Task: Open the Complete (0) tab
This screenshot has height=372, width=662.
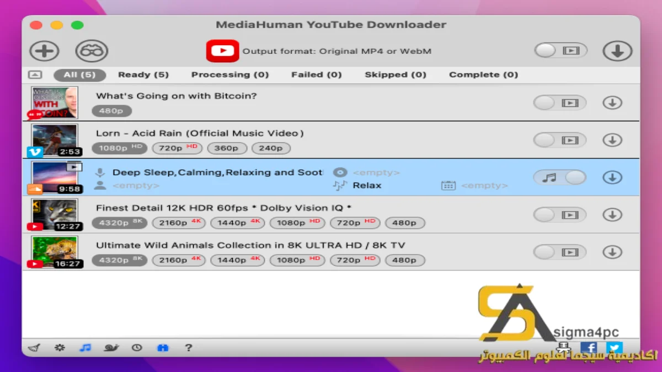Action: [483, 74]
